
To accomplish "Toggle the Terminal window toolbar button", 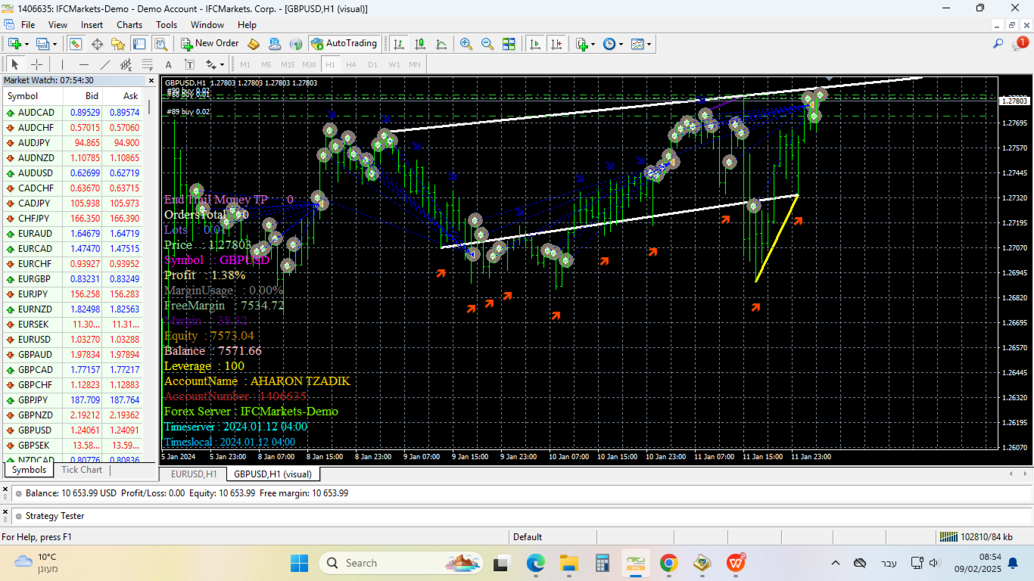I will [x=139, y=44].
